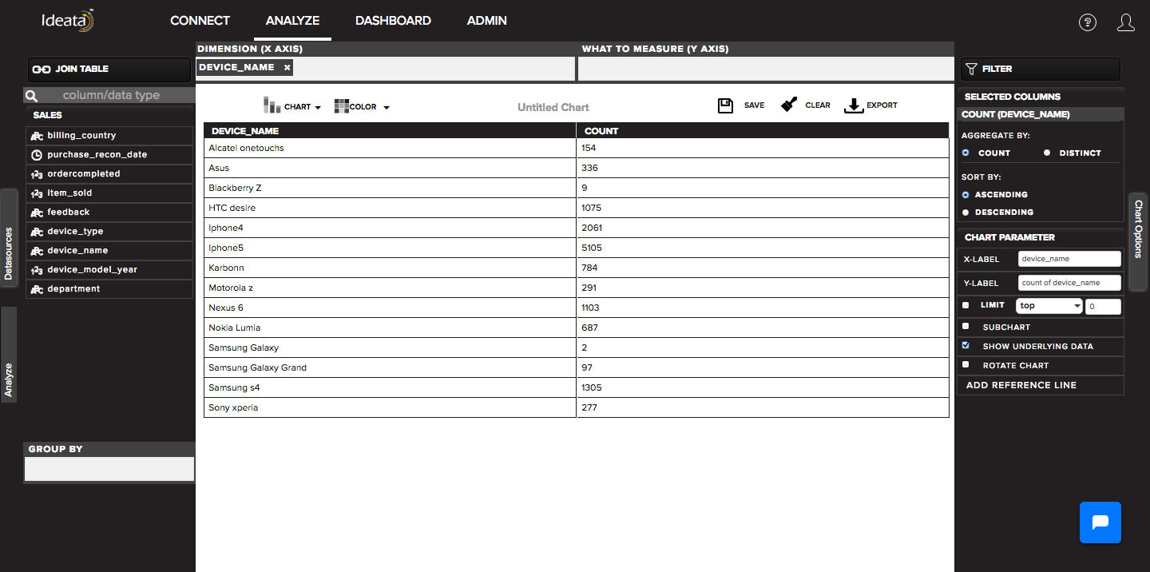The width and height of the screenshot is (1150, 572).
Task: Click the billing_country text type icon
Action: coord(37,136)
